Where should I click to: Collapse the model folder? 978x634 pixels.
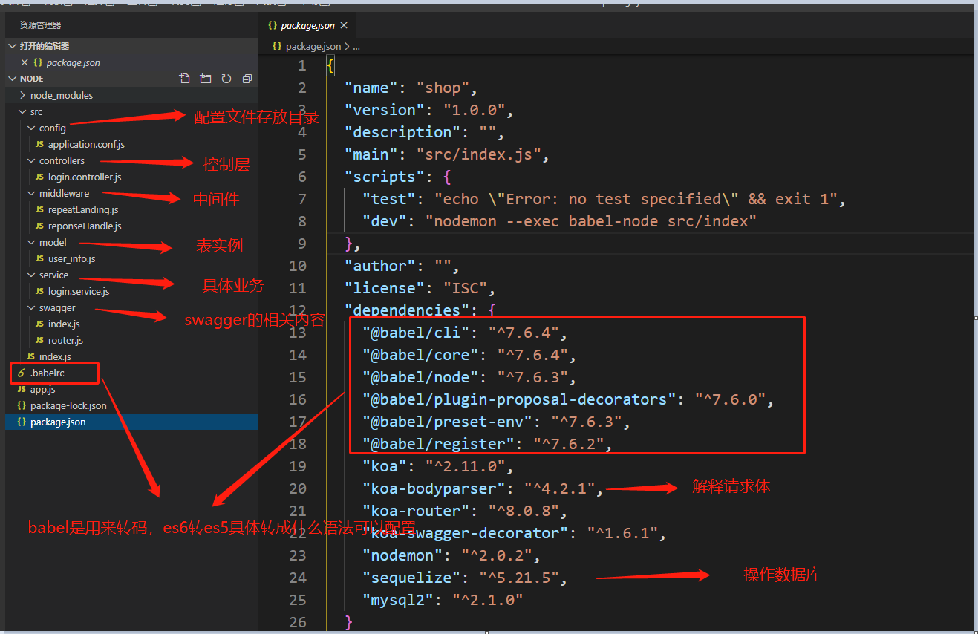(x=32, y=242)
